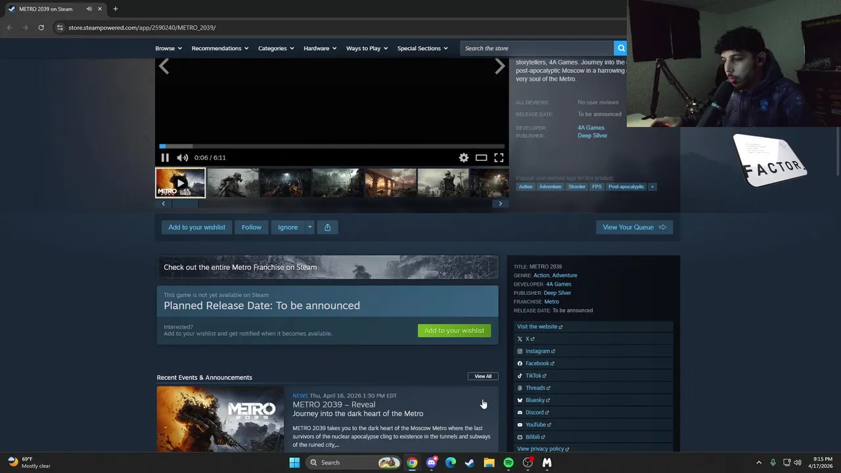Image resolution: width=841 pixels, height=473 pixels.
Task: Open the Metro franchise link
Action: pyautogui.click(x=551, y=302)
